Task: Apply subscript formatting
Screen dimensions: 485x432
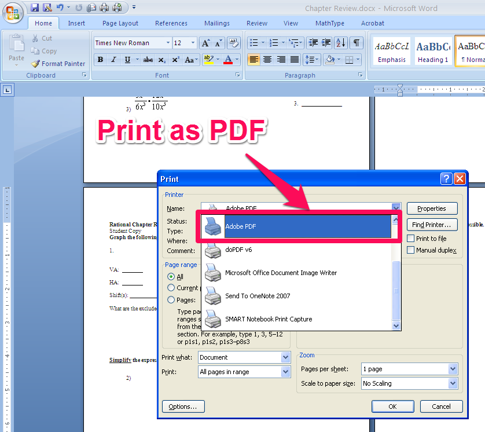Action: [x=162, y=60]
